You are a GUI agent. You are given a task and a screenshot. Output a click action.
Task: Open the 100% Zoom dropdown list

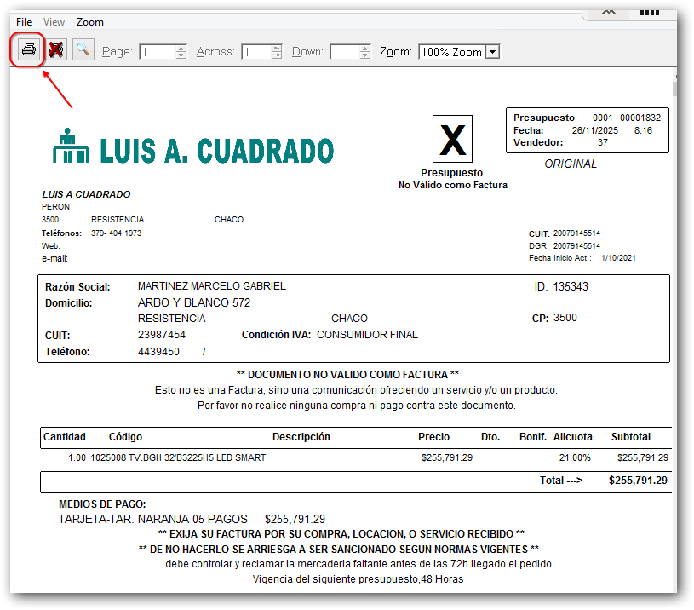click(x=491, y=51)
